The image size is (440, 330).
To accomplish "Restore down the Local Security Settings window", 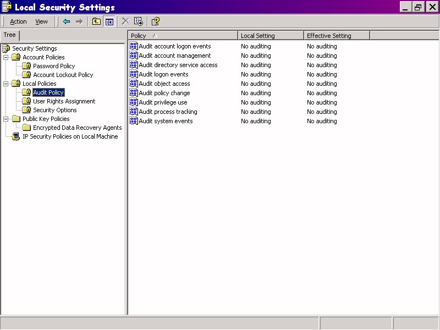I will tap(418, 7).
